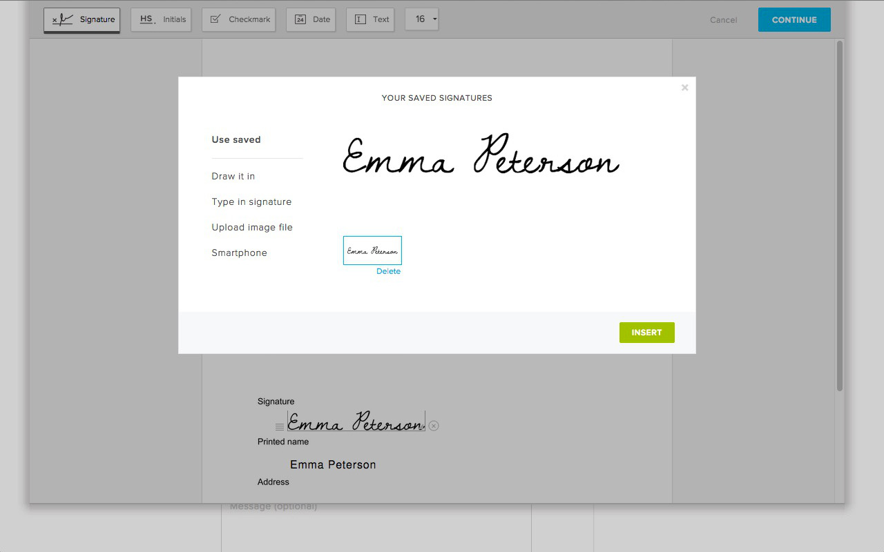Open the font size 16 dropdown

(x=421, y=20)
